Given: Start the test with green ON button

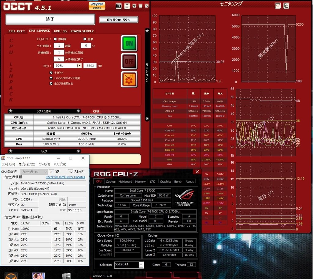Looking at the screenshot, I should [x=129, y=43].
